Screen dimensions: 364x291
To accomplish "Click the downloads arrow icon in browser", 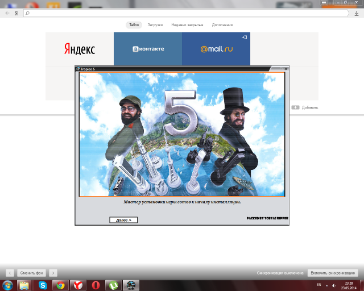I will tap(356, 13).
